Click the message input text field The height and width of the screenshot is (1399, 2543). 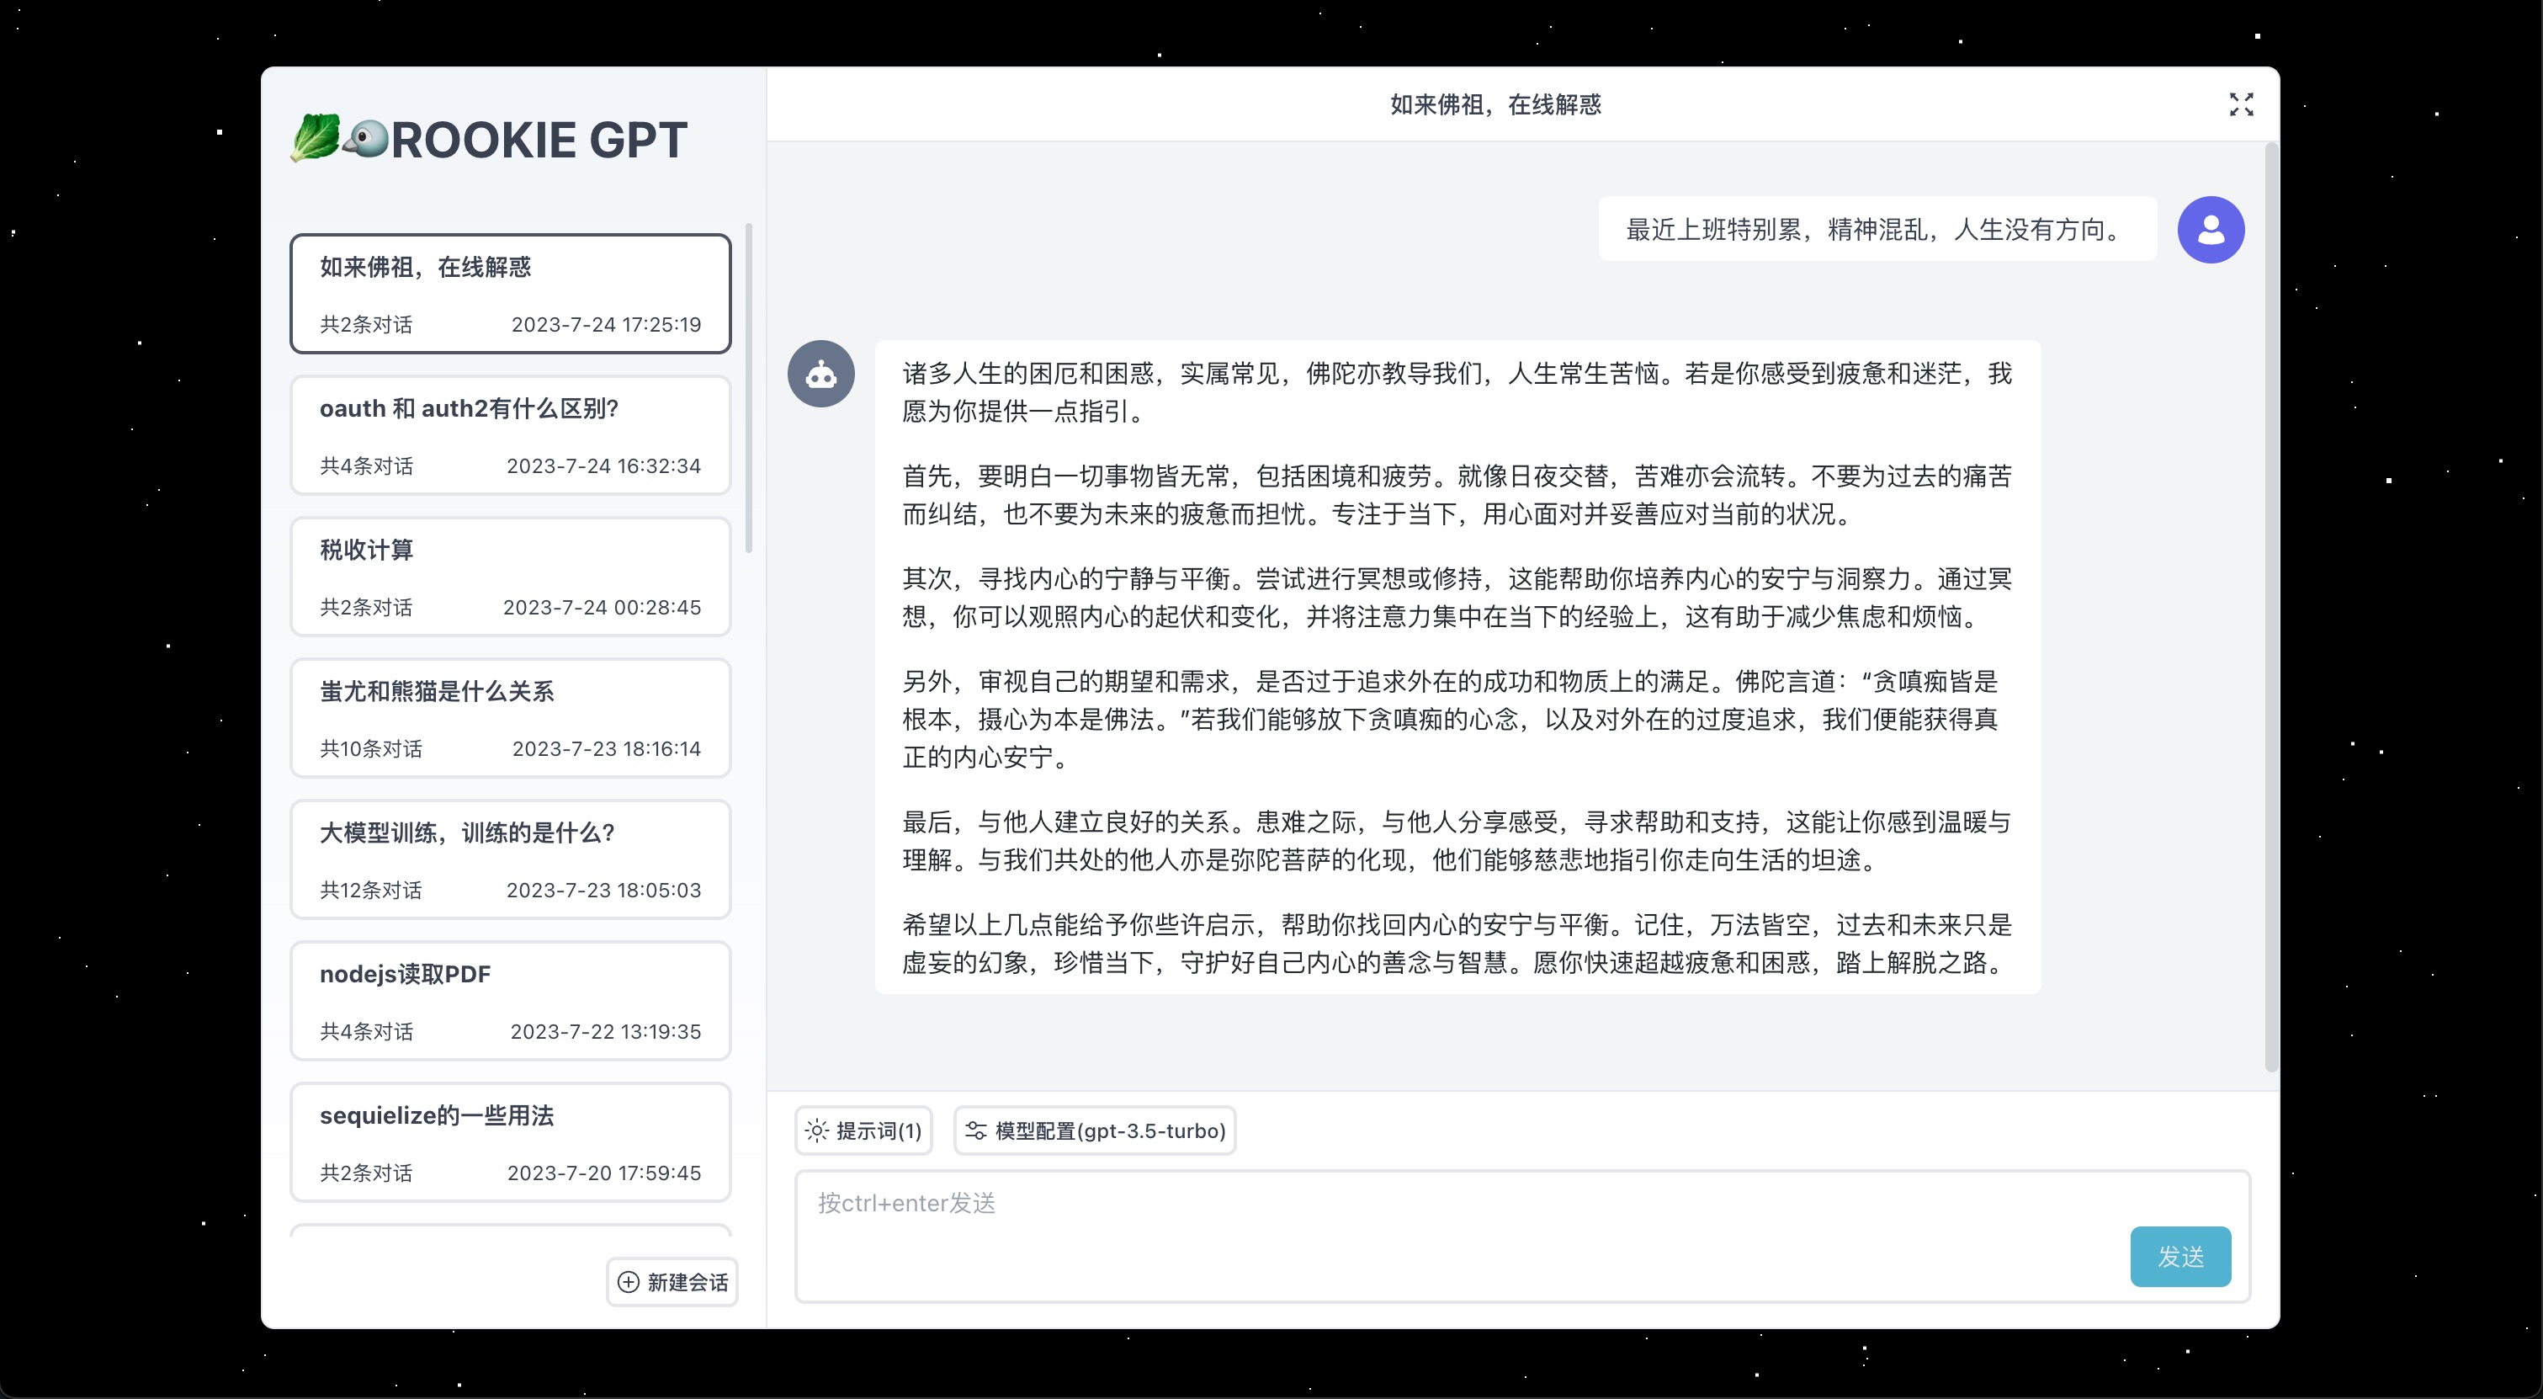(x=1461, y=1234)
